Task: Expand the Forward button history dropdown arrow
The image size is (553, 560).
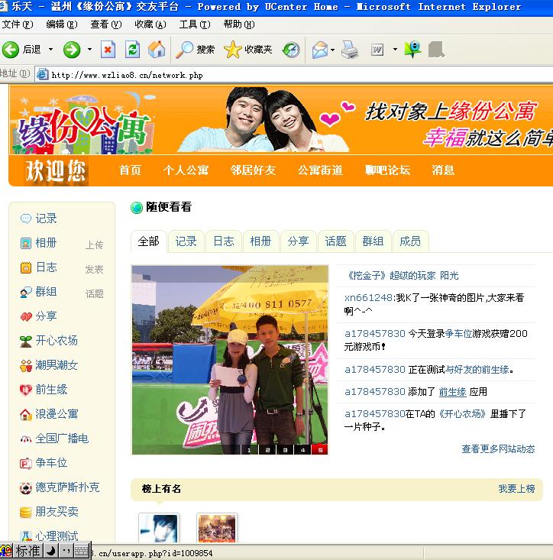Action: click(x=89, y=50)
